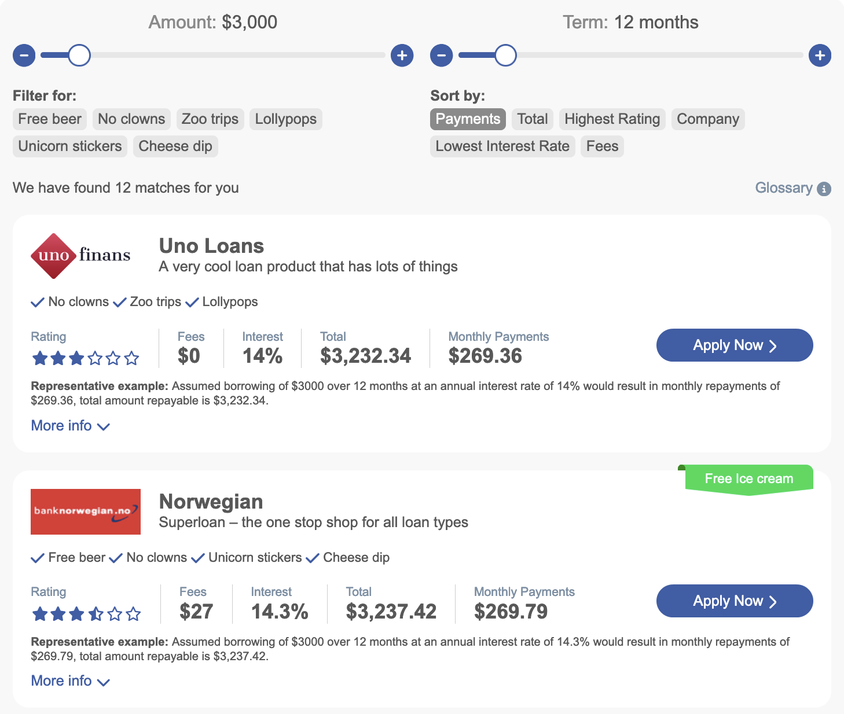Toggle the No clowns filter

(x=131, y=119)
